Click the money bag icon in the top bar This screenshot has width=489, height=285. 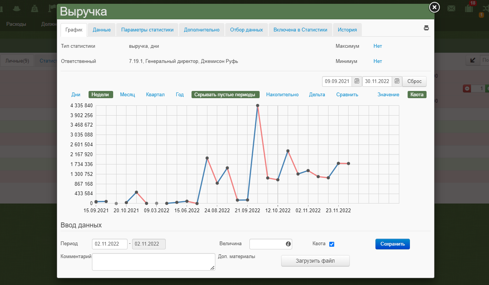point(34,8)
